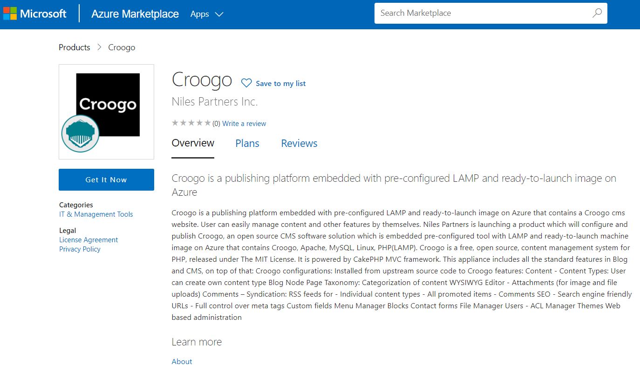This screenshot has height=378, width=640.
Task: Click Write a review link
Action: pos(244,124)
